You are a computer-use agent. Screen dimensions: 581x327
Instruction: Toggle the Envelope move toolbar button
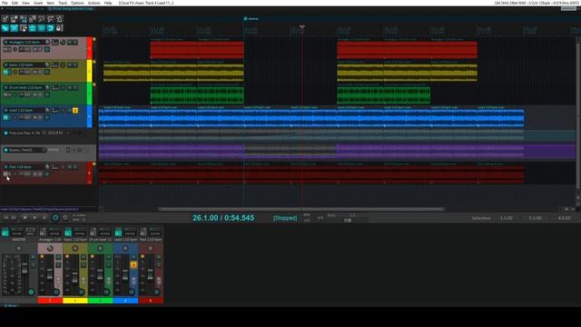33,28
